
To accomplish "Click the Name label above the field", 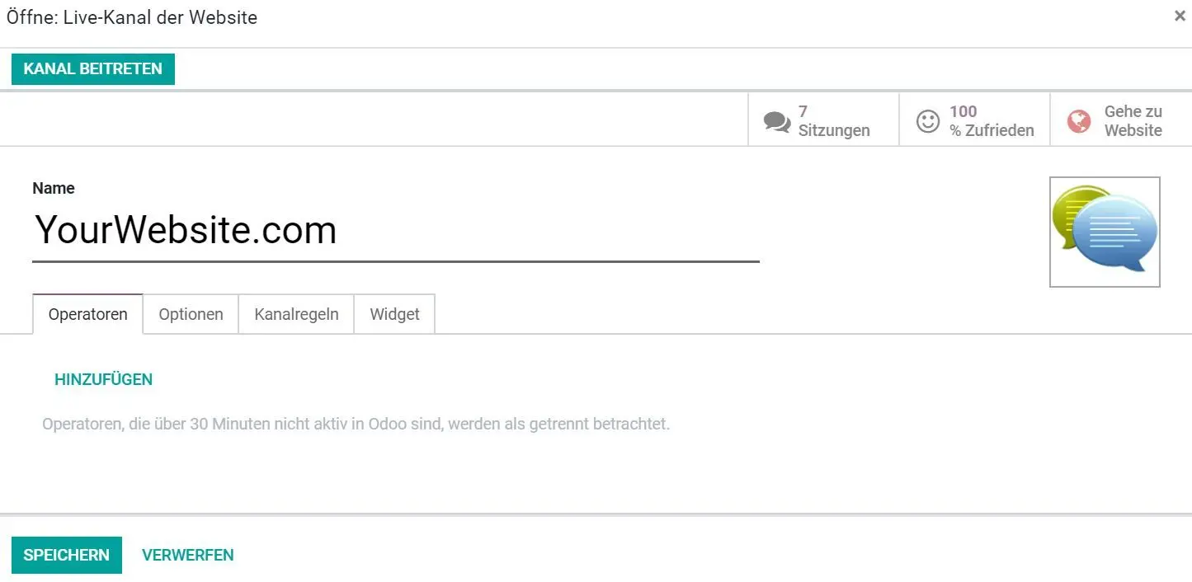I will click(x=54, y=188).
